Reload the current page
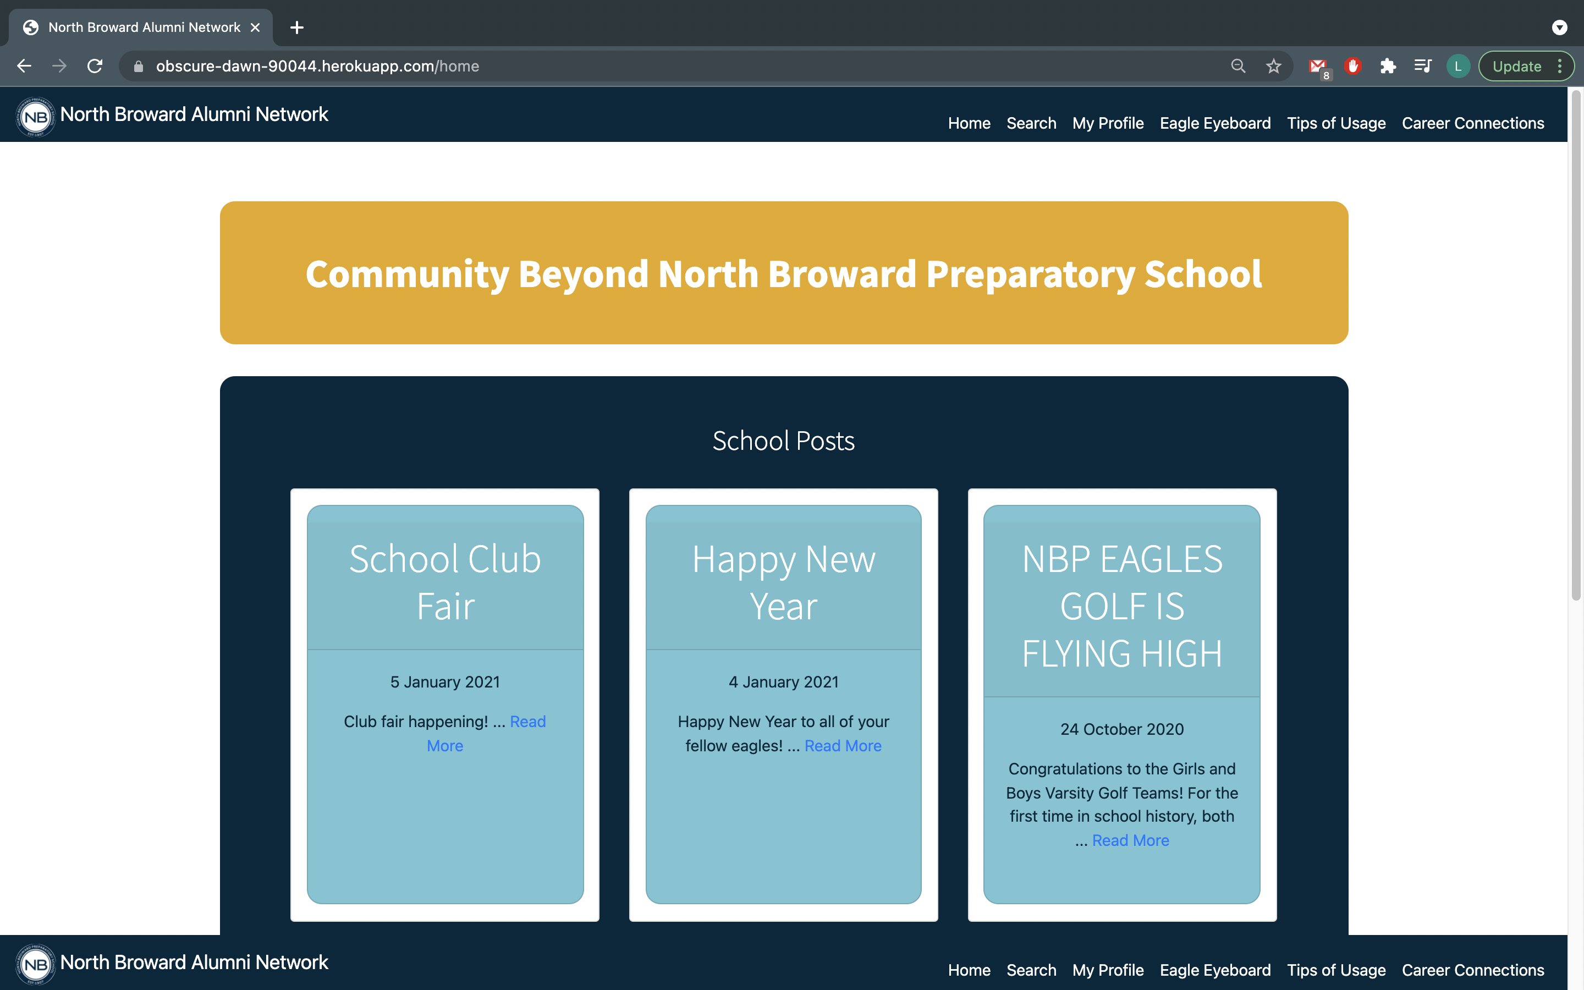The height and width of the screenshot is (990, 1584). (95, 66)
